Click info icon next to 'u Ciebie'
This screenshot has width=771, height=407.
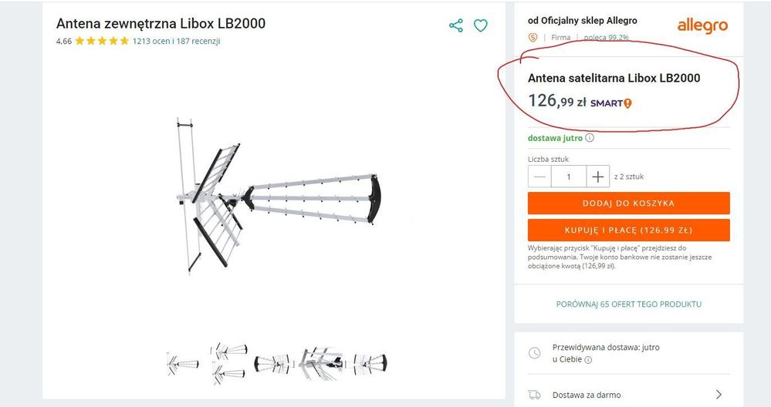tap(588, 359)
